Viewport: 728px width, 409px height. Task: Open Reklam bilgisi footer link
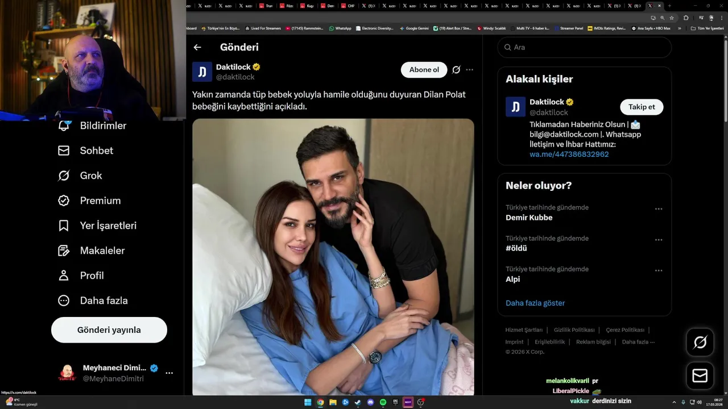pos(593,342)
